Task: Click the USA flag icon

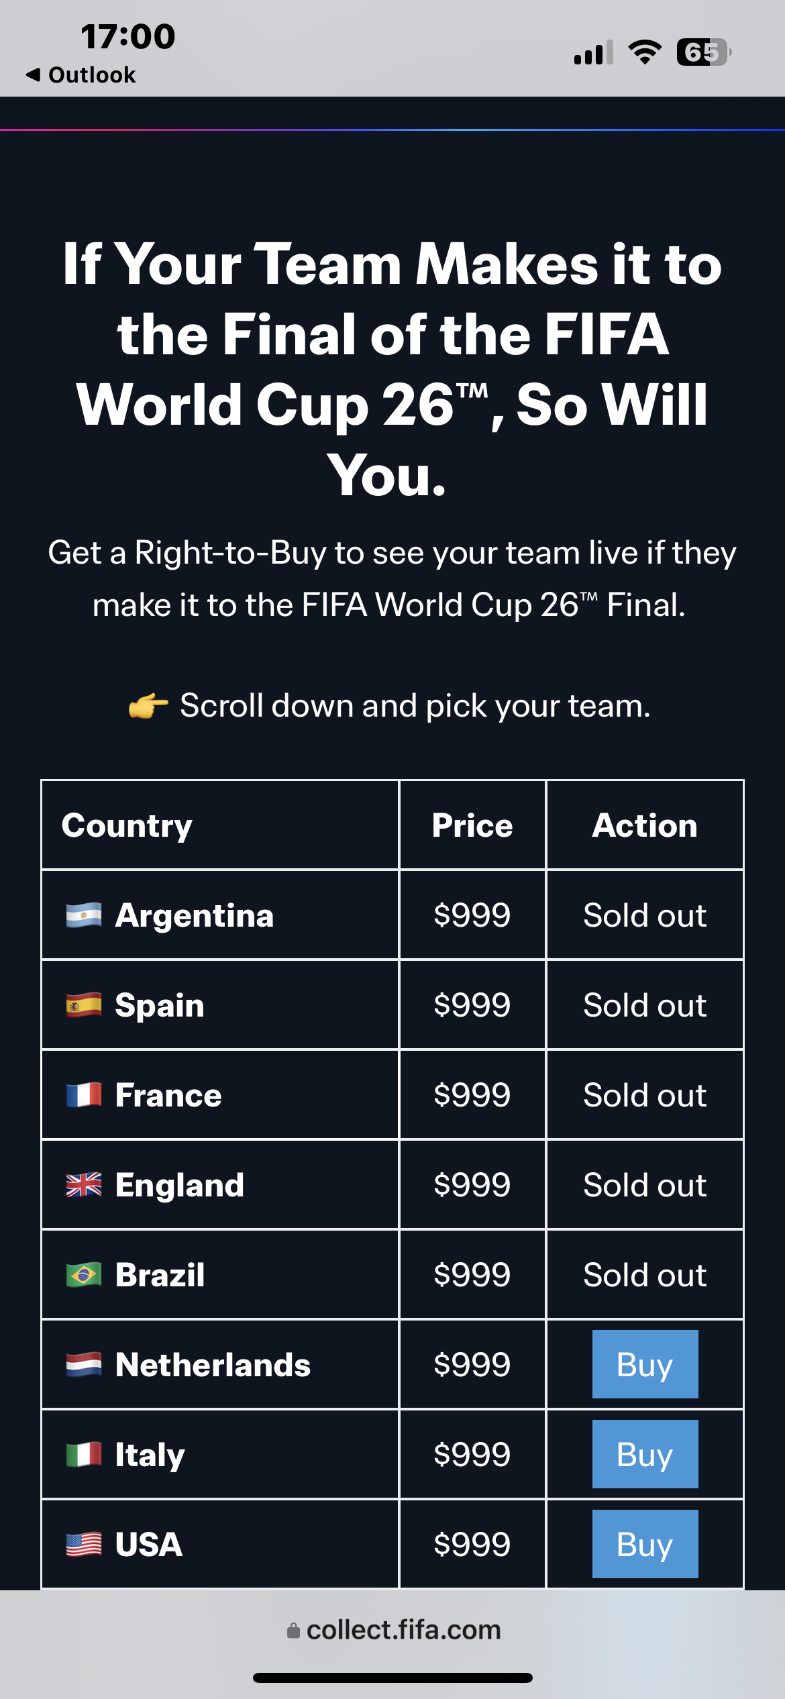Action: 84,1544
